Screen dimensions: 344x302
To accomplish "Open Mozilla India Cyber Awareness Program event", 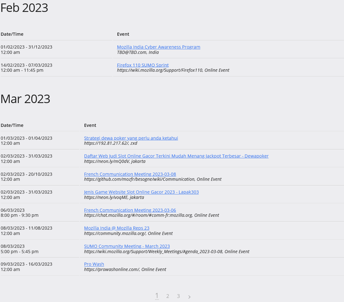I will [x=159, y=47].
